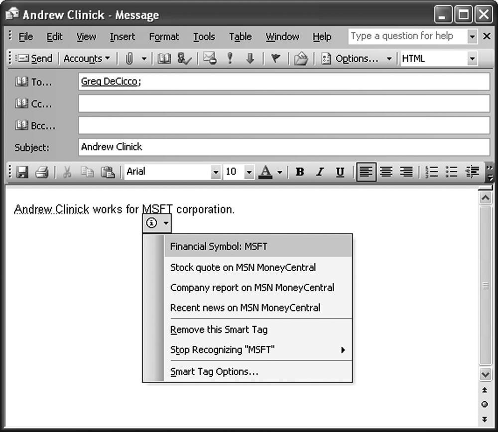498x432 pixels.
Task: Click the Send button
Action: pyautogui.click(x=34, y=59)
